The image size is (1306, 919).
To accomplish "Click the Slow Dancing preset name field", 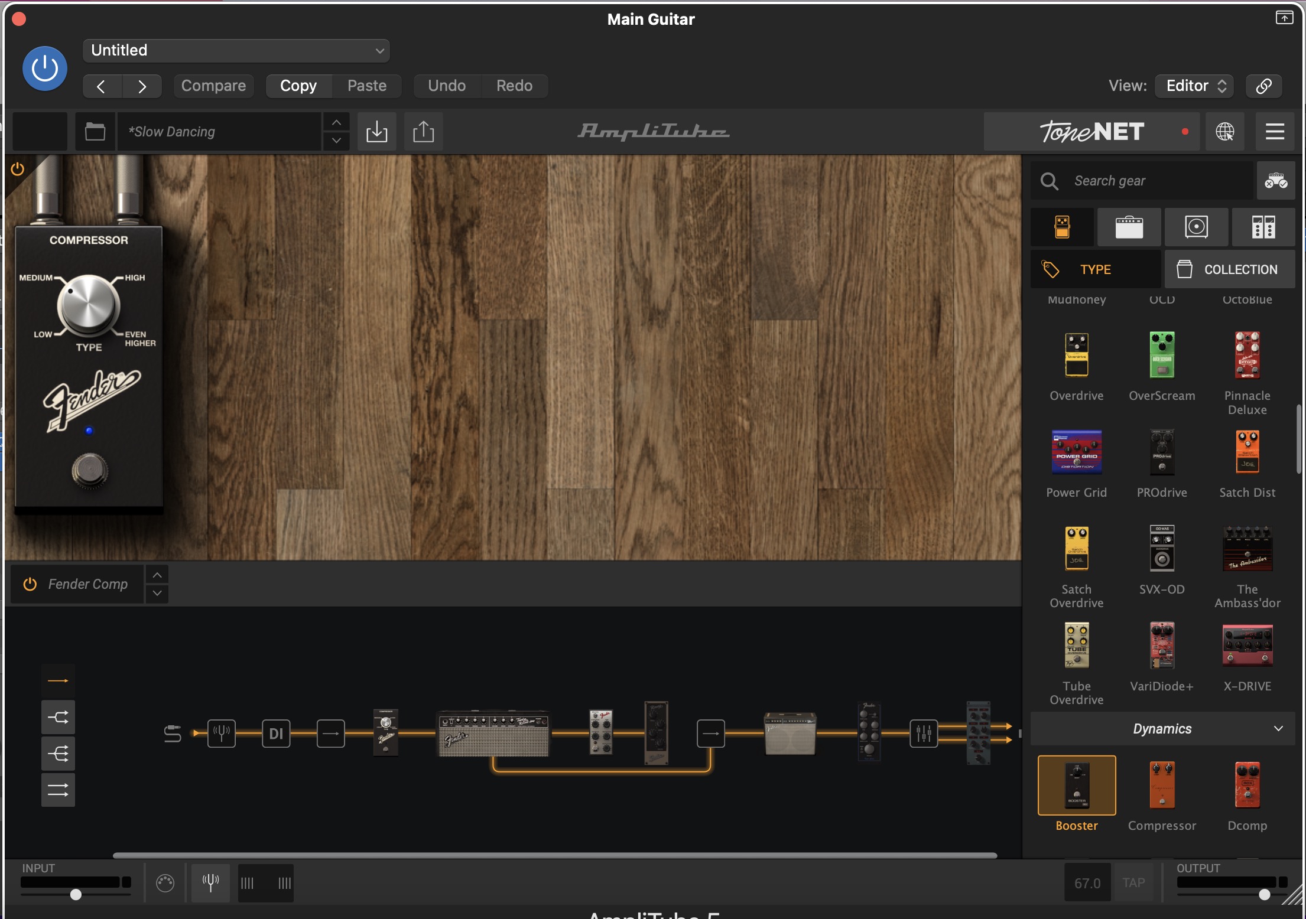I will click(x=219, y=131).
